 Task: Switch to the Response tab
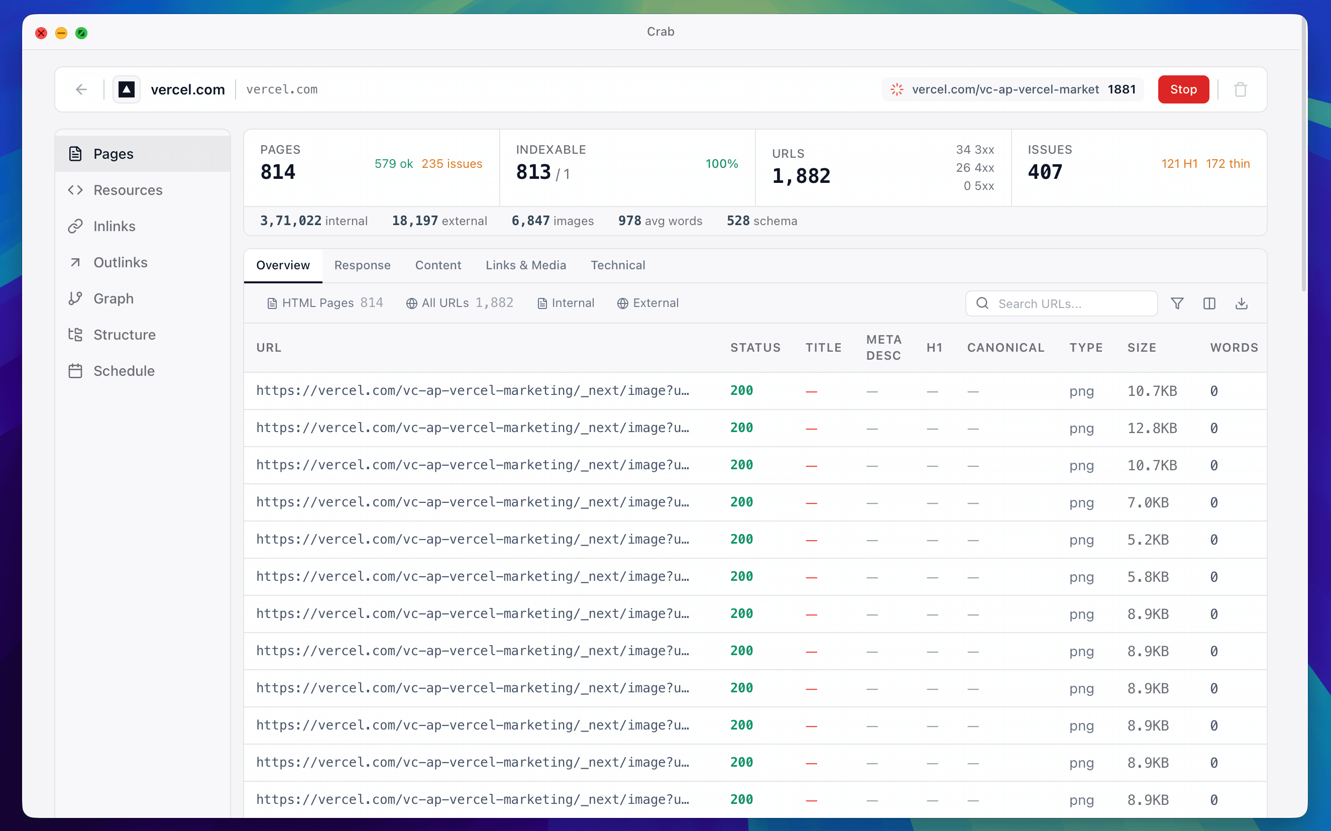coord(362,265)
